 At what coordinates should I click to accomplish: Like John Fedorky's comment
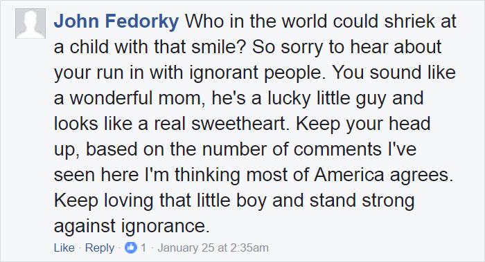tap(64, 247)
